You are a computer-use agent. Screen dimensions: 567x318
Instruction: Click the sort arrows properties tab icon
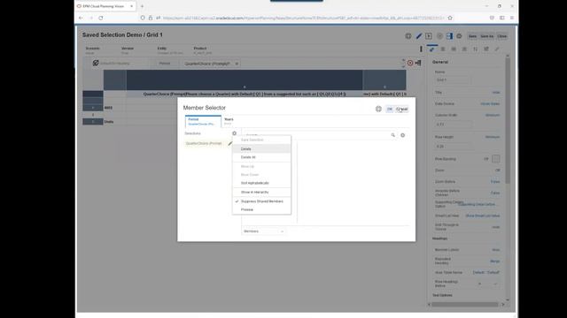coord(475,49)
